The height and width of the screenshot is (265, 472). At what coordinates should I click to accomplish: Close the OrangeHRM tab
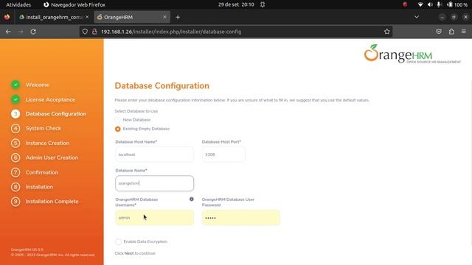click(x=164, y=17)
